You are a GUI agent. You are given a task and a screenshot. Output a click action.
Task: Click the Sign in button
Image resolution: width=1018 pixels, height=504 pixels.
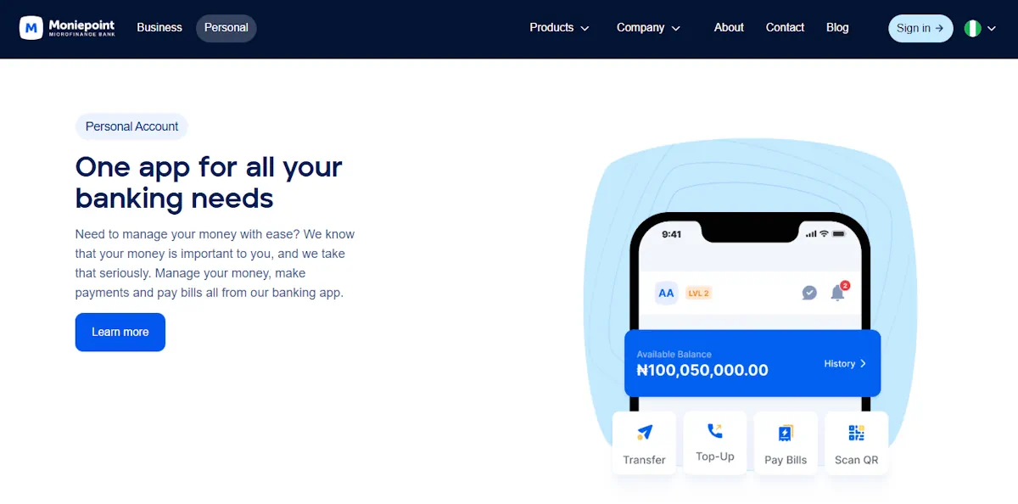920,28
